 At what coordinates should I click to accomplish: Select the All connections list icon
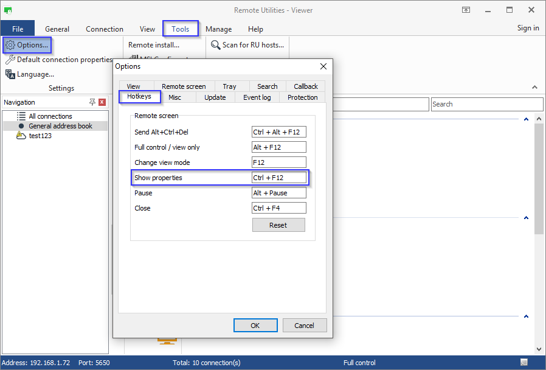[21, 116]
